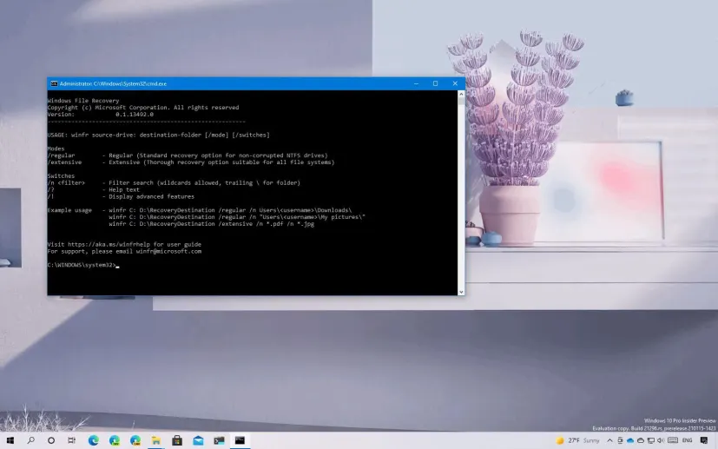Click the 'Display advanced features' text

[152, 196]
